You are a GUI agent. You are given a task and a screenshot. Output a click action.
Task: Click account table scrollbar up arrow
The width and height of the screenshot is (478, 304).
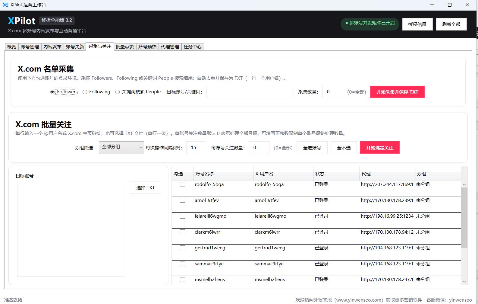pyautogui.click(x=464, y=184)
